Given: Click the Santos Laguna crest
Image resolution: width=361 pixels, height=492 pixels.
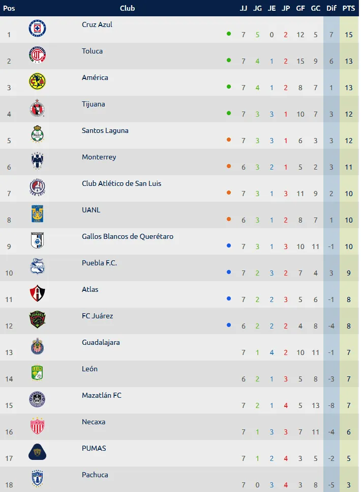Looking at the screenshot, I should coord(37,134).
